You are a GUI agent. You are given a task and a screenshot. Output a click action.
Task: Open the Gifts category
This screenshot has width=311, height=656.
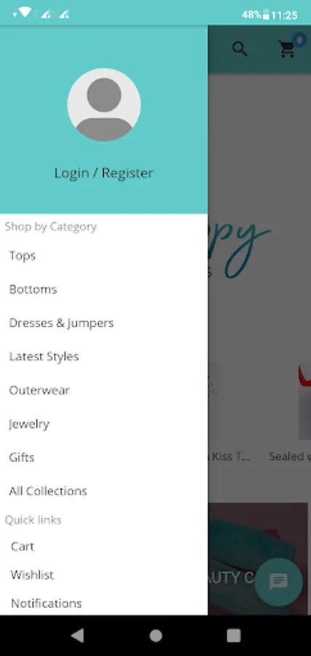(x=103, y=457)
